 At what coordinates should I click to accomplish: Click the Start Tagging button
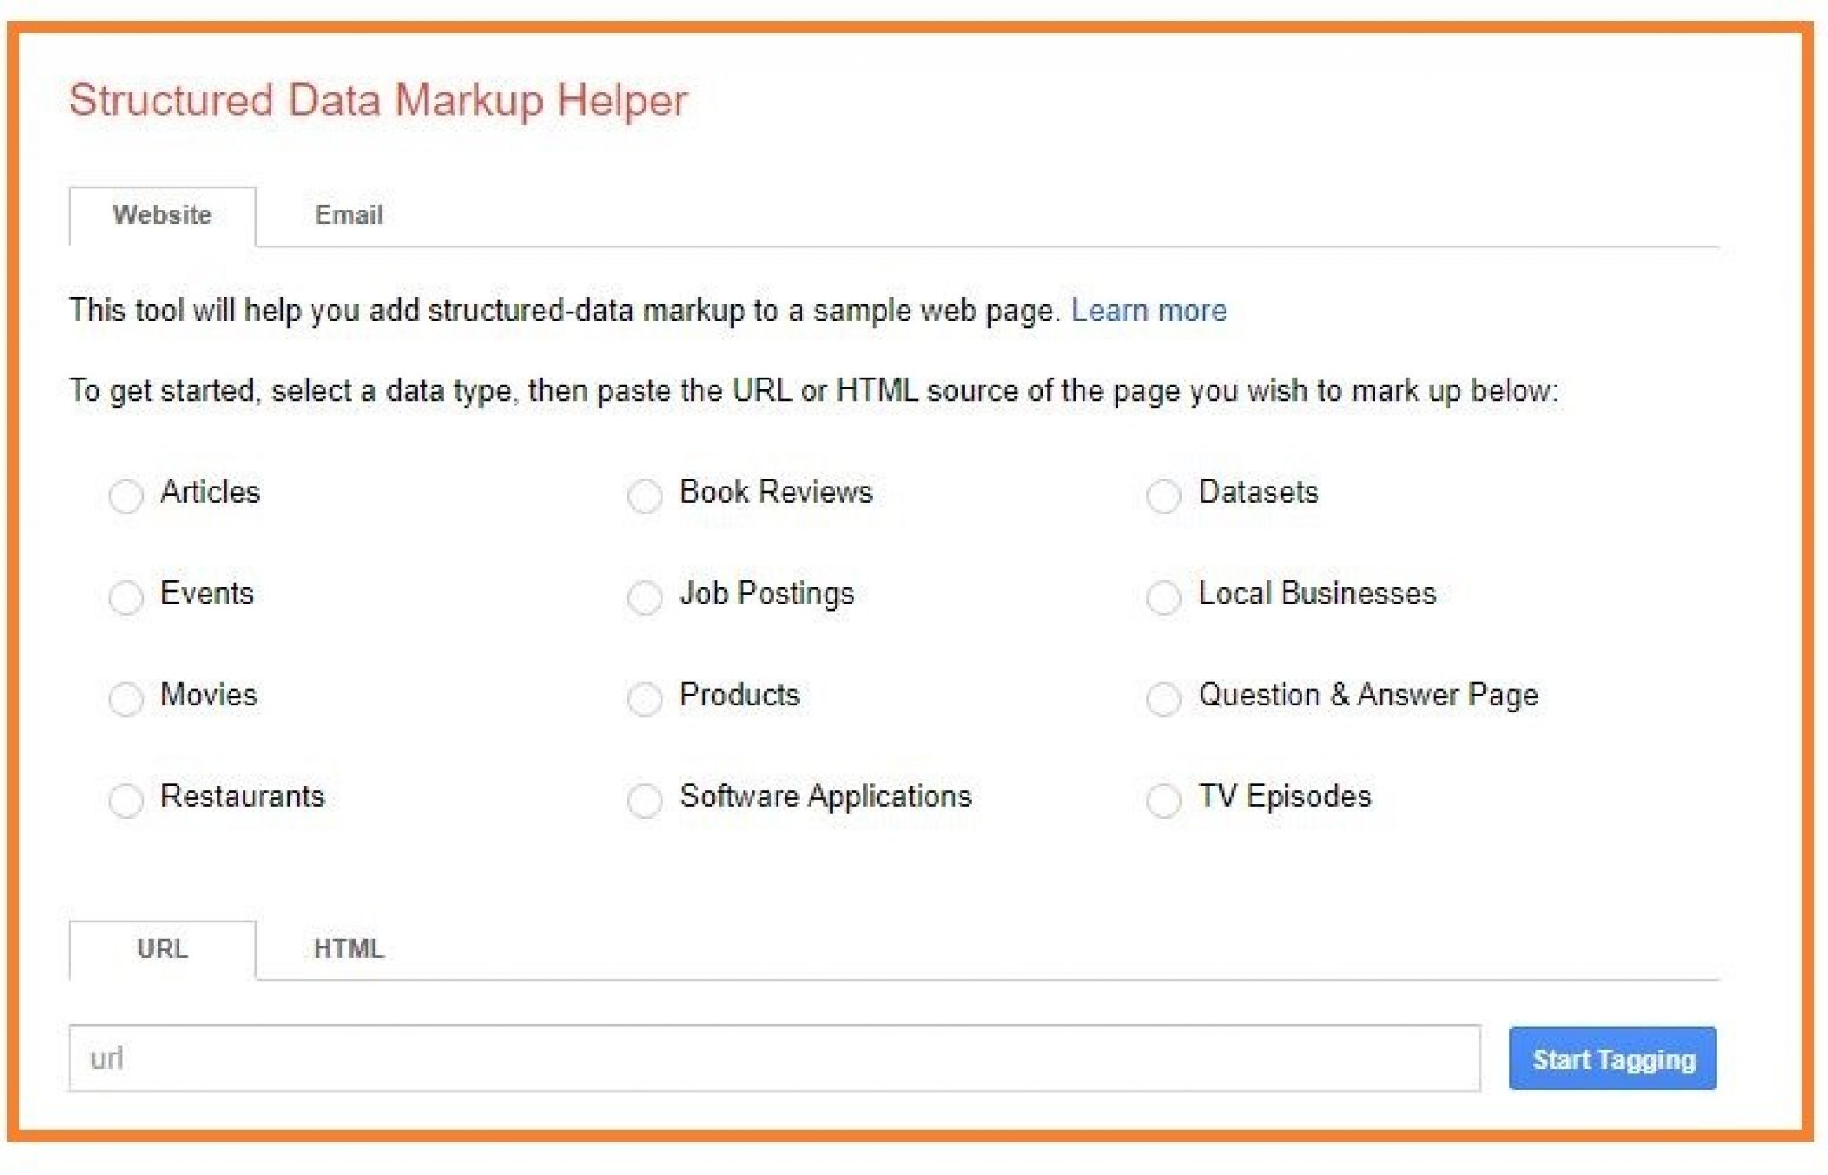click(x=1612, y=1059)
